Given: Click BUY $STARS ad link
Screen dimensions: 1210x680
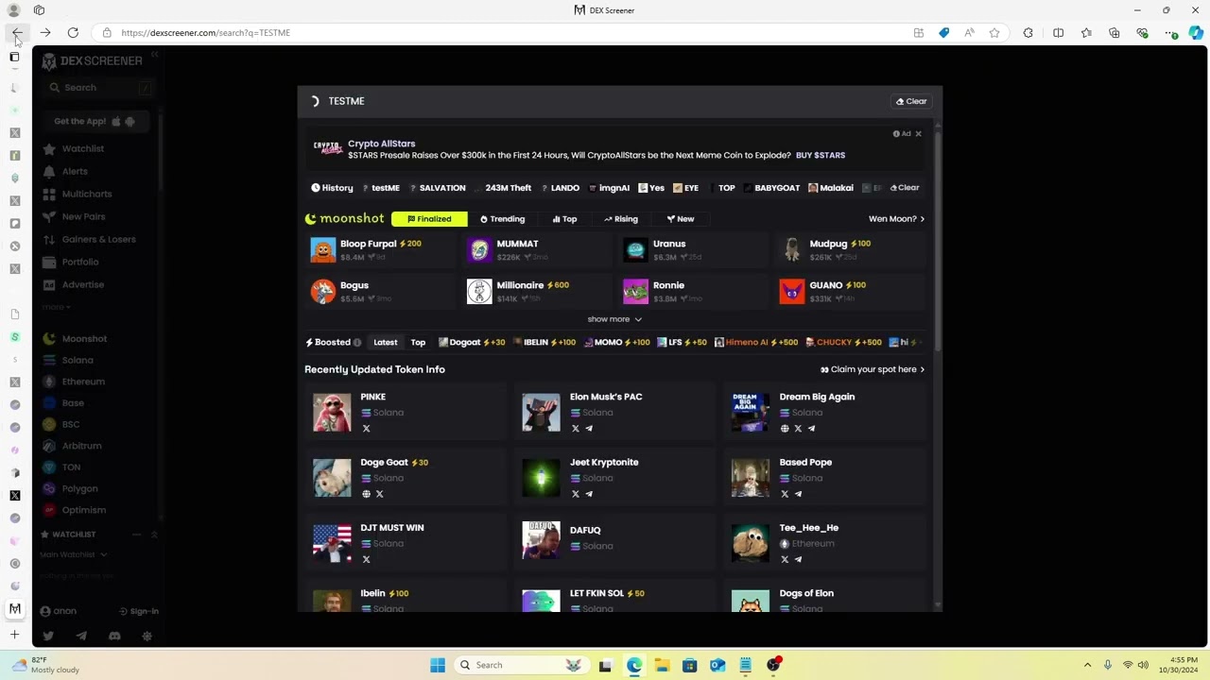Looking at the screenshot, I should tap(821, 155).
